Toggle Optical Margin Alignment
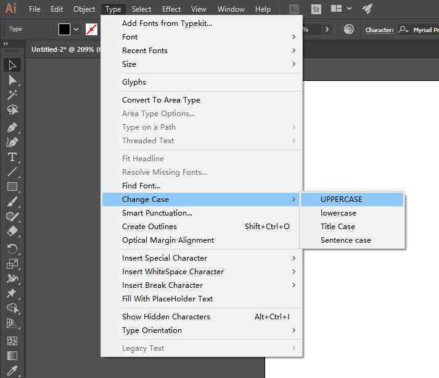 [202, 240]
